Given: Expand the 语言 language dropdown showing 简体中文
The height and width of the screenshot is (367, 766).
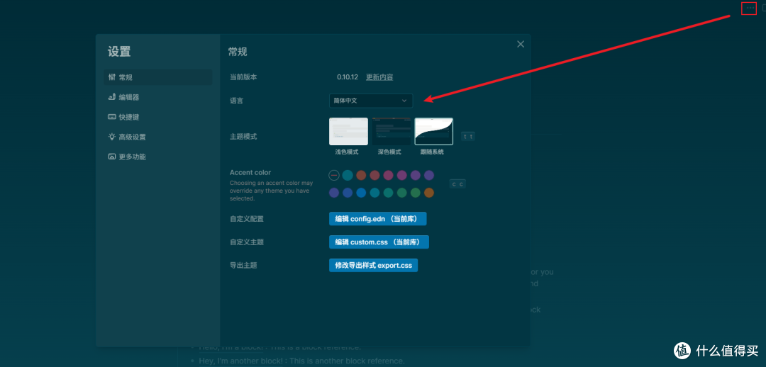Looking at the screenshot, I should pos(371,101).
